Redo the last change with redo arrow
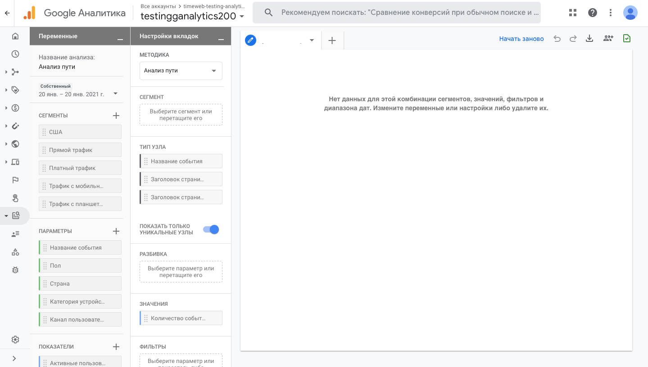The height and width of the screenshot is (367, 648). tap(573, 39)
